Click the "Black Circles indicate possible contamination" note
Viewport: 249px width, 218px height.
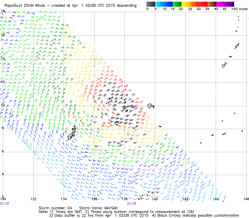(x=198, y=215)
